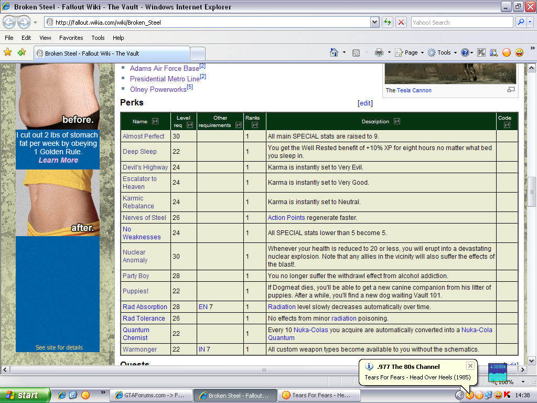Open the View menu

(x=45, y=38)
